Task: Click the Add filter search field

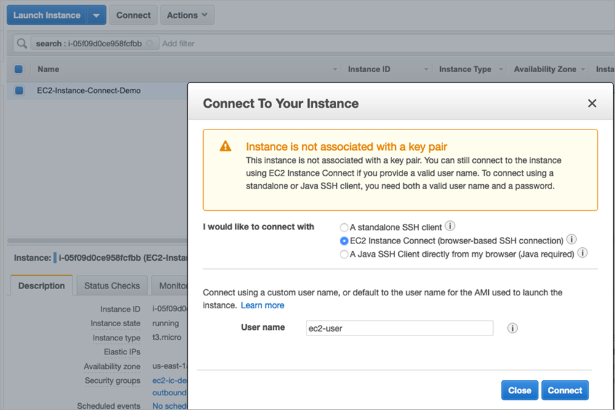Action: point(179,43)
